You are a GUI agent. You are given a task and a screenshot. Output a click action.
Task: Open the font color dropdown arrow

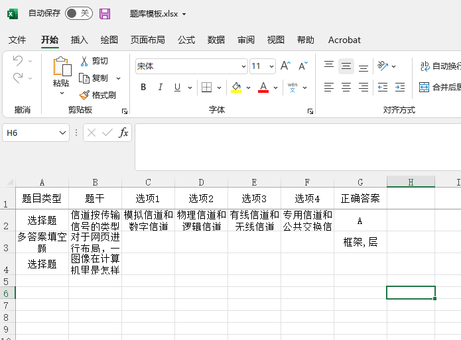(x=275, y=87)
